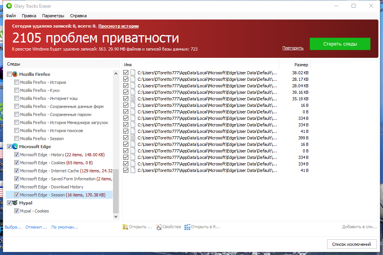Enable Mozilla Firefox - Session checkbox
Screen dimensions: 383x255
[16, 138]
